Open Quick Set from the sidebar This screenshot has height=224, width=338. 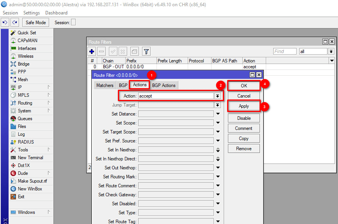click(x=27, y=33)
